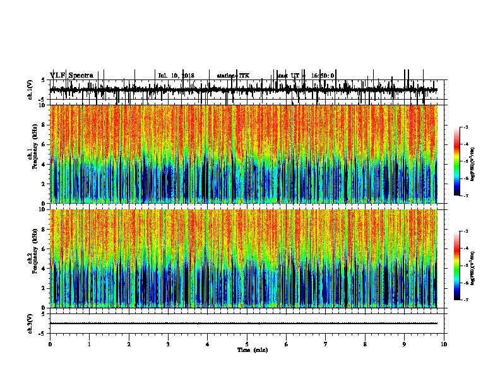Click time axis tick label "7"
This screenshot has width=500, height=386.
[326, 344]
